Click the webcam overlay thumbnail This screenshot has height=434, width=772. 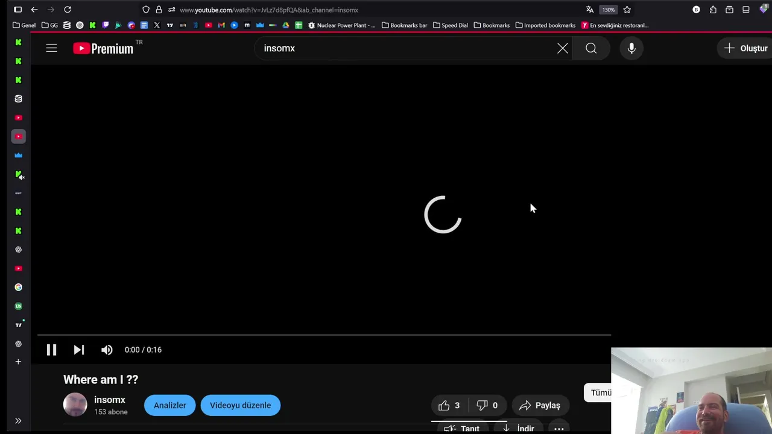691,391
